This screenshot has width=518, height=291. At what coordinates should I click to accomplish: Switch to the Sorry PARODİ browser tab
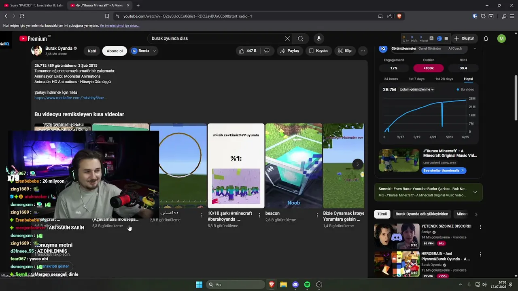pyautogui.click(x=34, y=5)
